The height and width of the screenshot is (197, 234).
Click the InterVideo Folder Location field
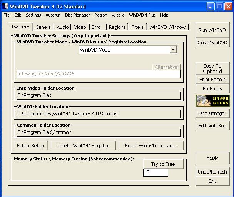(x=99, y=95)
